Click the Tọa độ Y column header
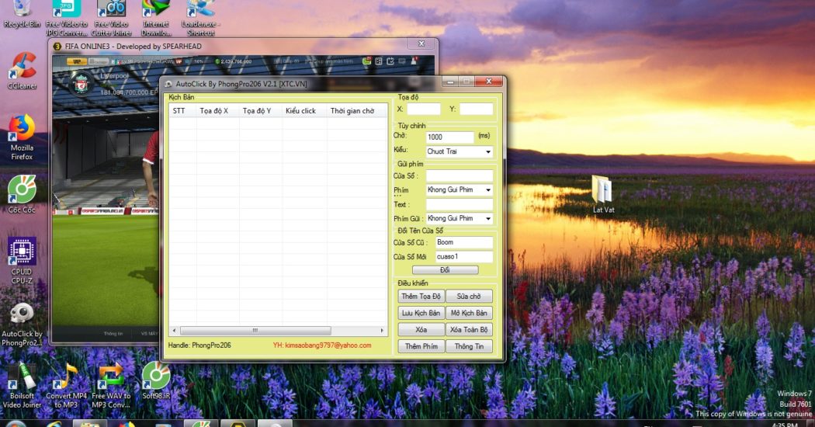This screenshot has height=427, width=815. 260,111
